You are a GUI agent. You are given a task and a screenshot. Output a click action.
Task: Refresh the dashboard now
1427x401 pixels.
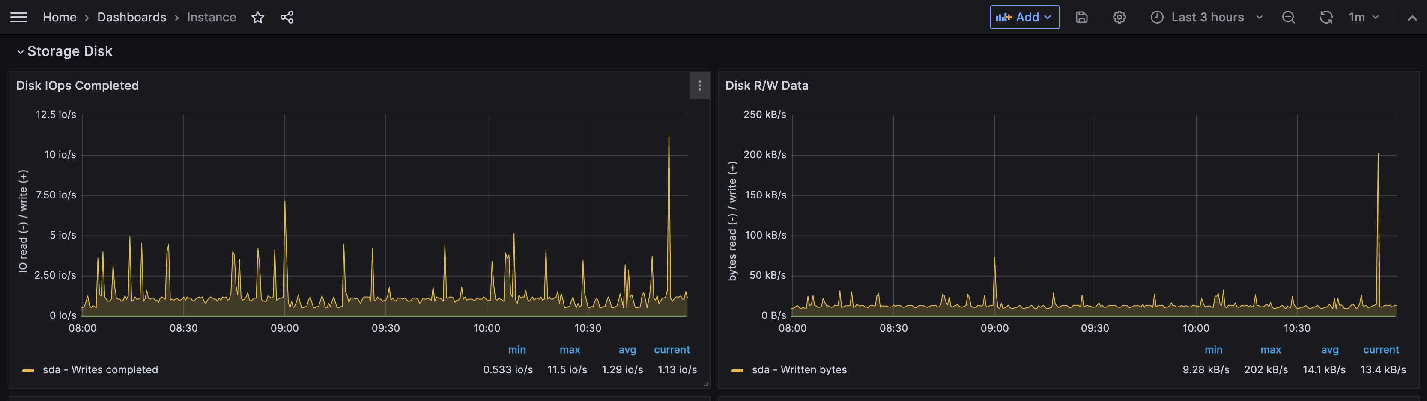click(x=1325, y=17)
